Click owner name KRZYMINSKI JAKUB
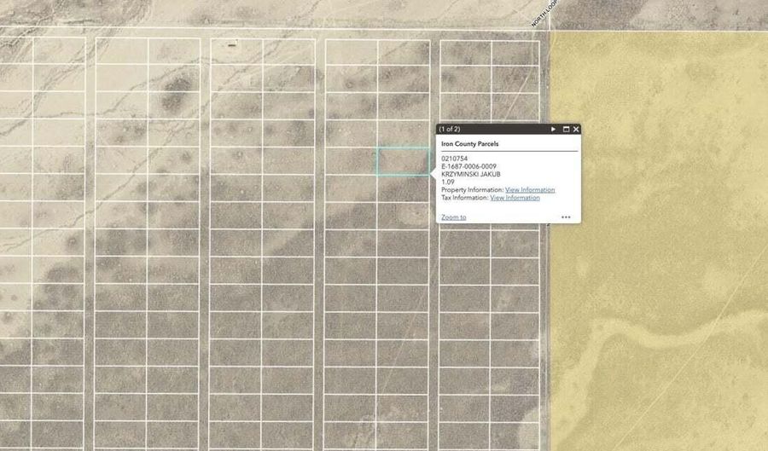 click(471, 174)
